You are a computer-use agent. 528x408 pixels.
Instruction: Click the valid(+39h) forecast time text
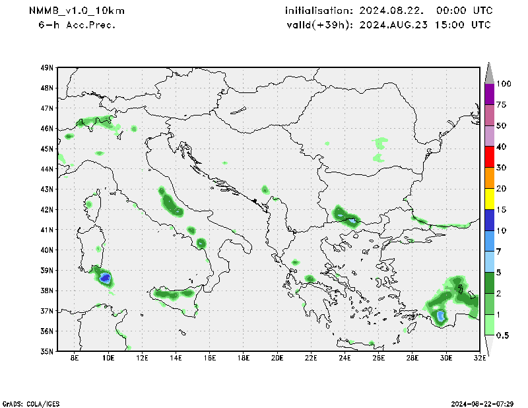[388, 25]
